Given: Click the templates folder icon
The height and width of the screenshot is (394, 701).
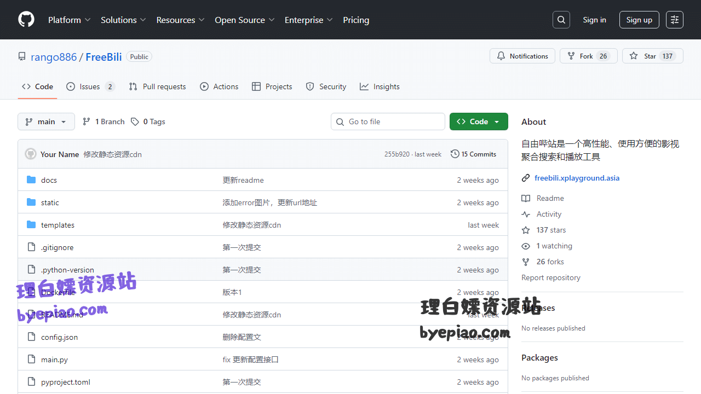Looking at the screenshot, I should [31, 224].
